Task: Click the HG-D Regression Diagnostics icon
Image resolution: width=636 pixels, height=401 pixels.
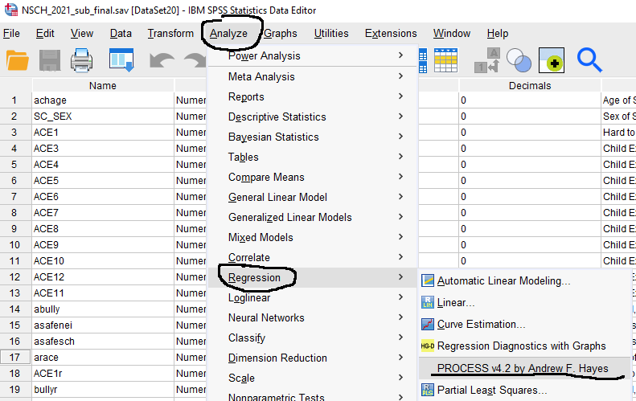Action: pyautogui.click(x=428, y=346)
